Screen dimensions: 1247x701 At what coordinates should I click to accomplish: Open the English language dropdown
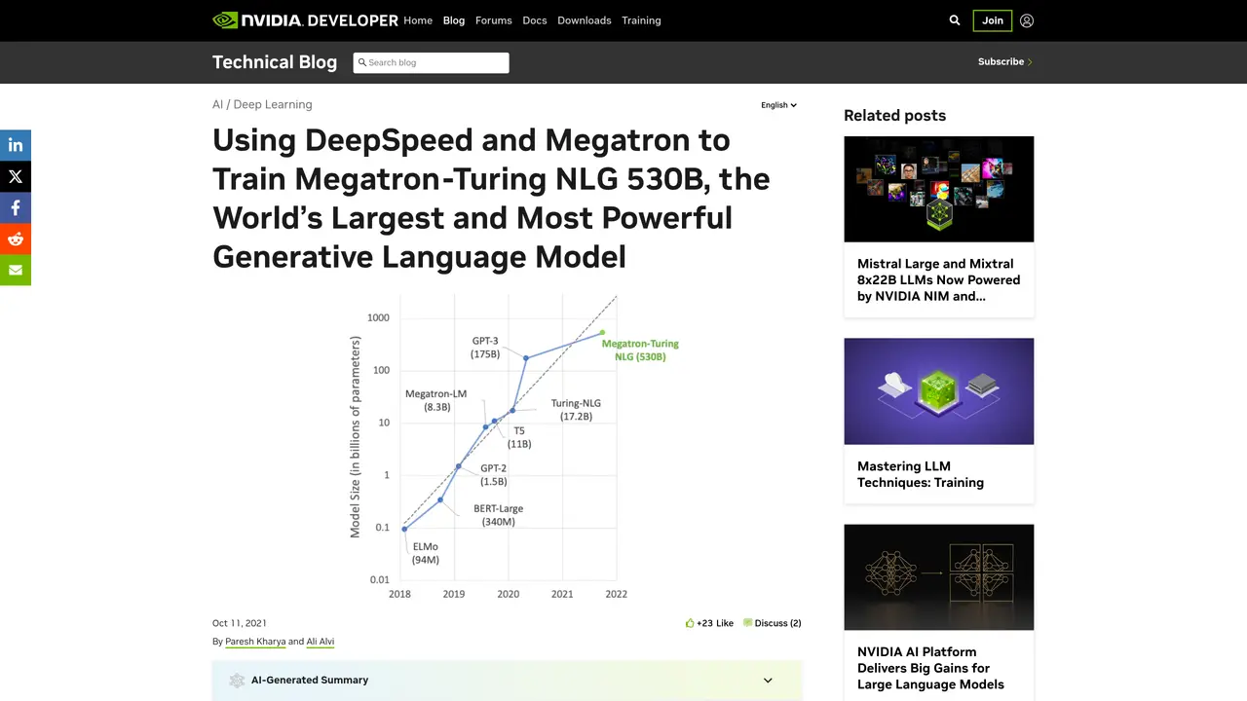point(778,105)
